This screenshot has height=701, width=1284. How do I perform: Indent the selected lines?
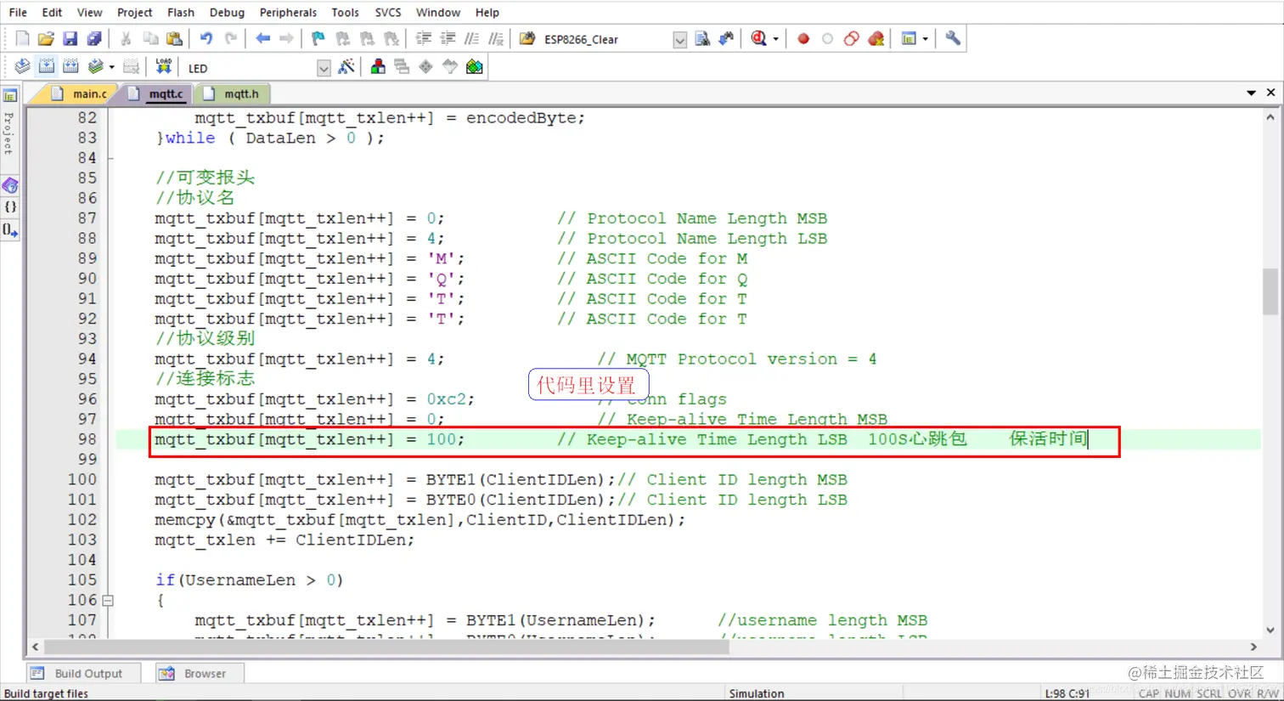pos(424,39)
